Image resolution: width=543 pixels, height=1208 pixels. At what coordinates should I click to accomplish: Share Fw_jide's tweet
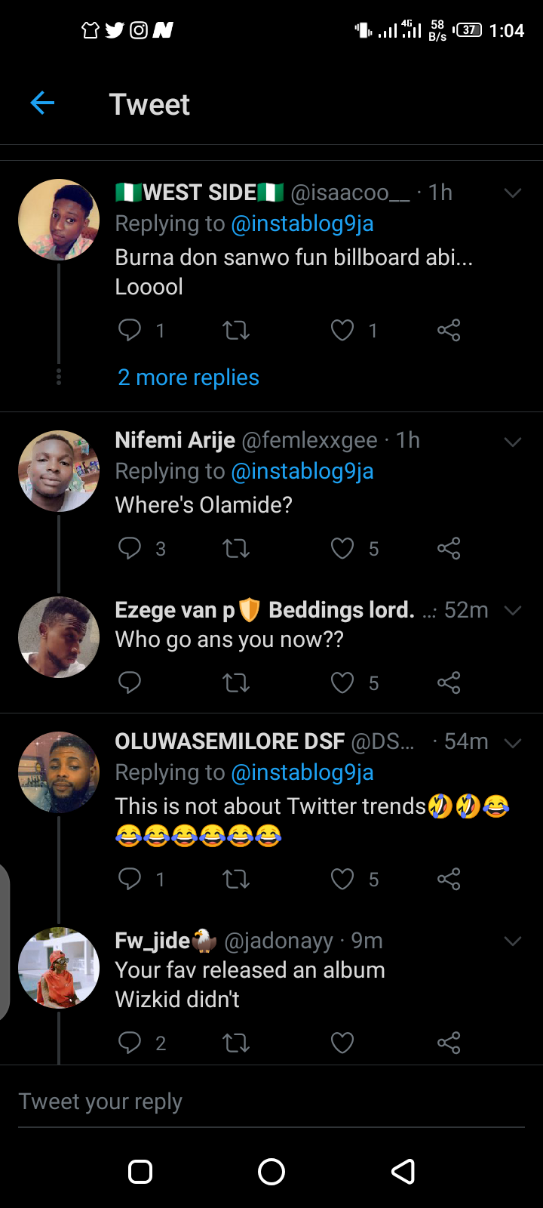click(x=449, y=1043)
